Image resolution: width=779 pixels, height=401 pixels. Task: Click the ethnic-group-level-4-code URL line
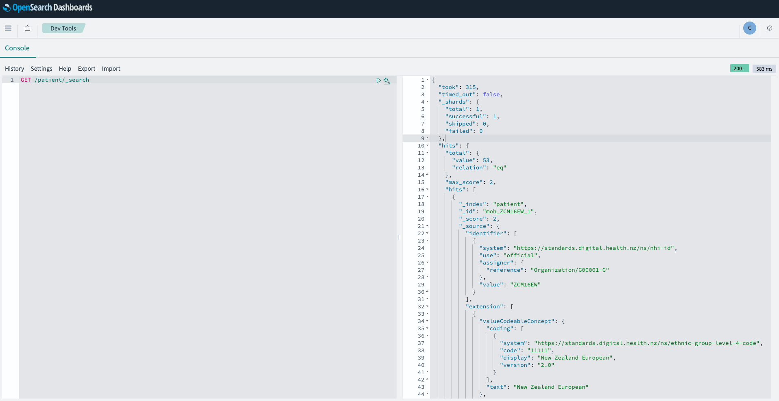(631, 343)
